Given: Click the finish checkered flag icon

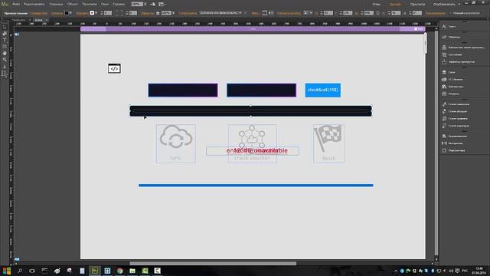Looking at the screenshot, I should click(328, 138).
